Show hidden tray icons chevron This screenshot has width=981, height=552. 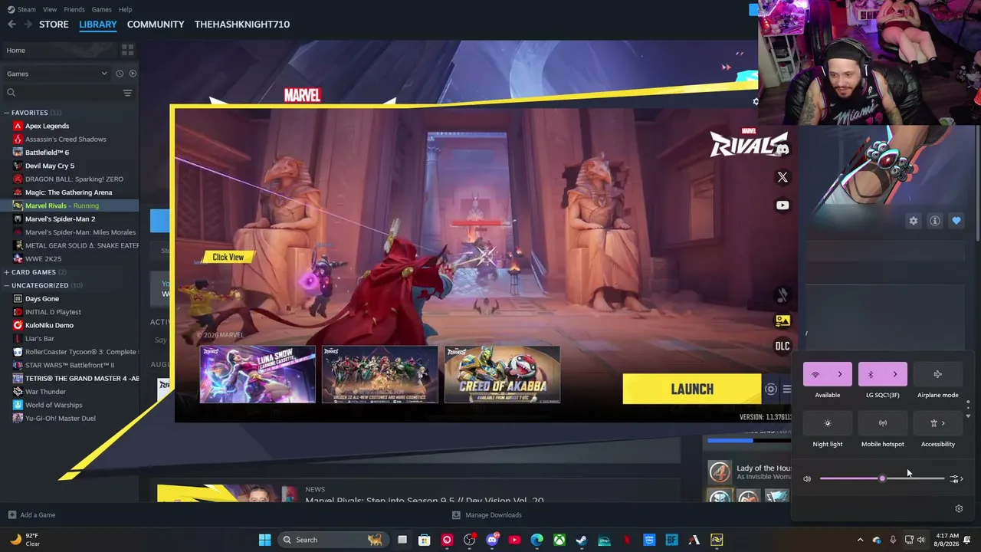point(860,540)
